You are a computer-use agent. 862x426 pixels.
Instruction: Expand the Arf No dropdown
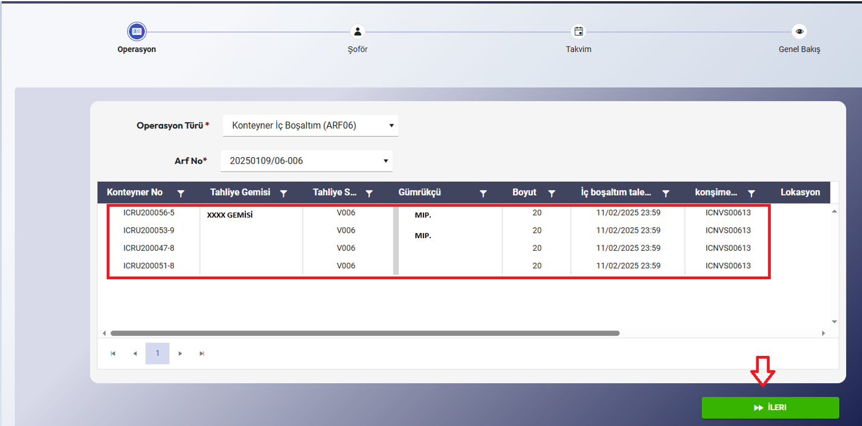pyautogui.click(x=385, y=161)
